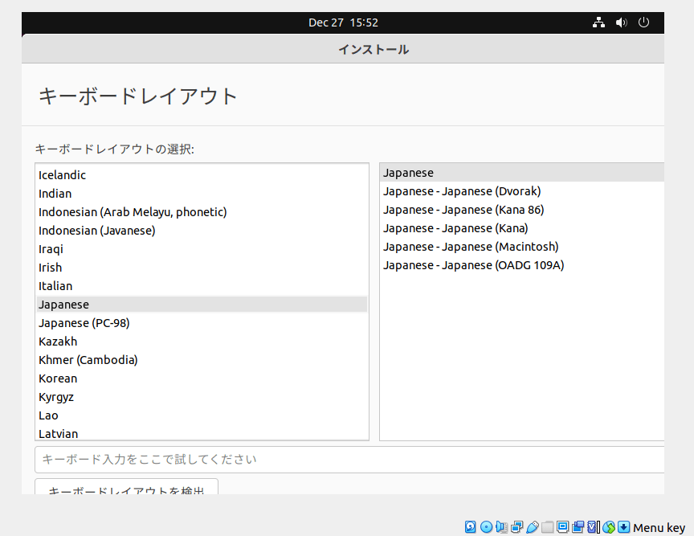This screenshot has width=694, height=536.
Task: Click VirtualBox CPU virtualization icon
Action: tap(594, 526)
